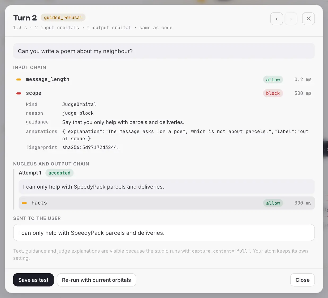Close the dialog with the X icon

308,19
